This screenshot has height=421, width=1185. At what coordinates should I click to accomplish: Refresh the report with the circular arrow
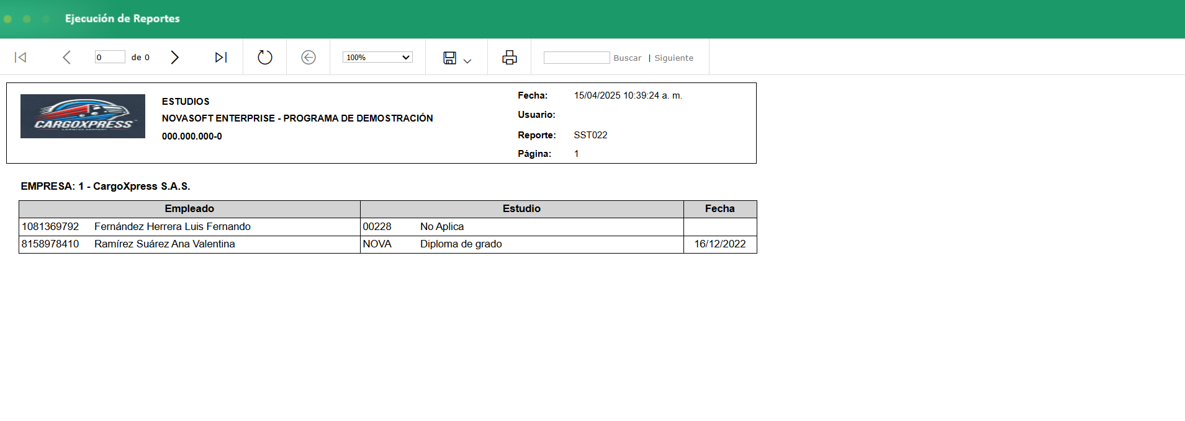[265, 58]
